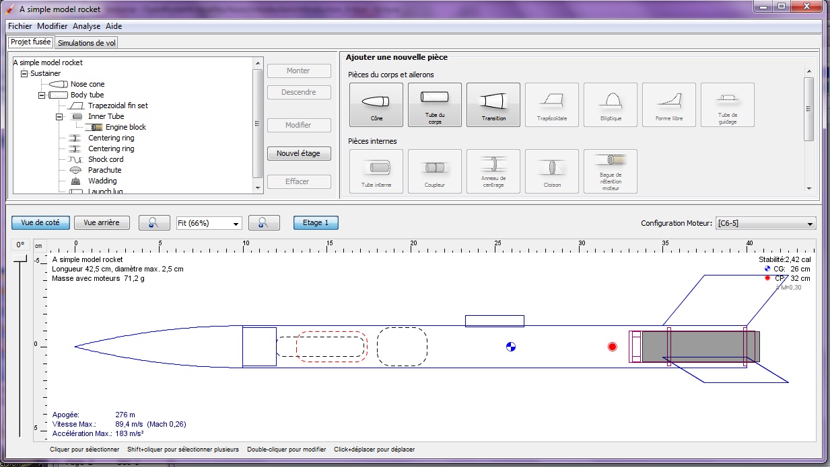Switch to Simulations de vol tab

(87, 43)
